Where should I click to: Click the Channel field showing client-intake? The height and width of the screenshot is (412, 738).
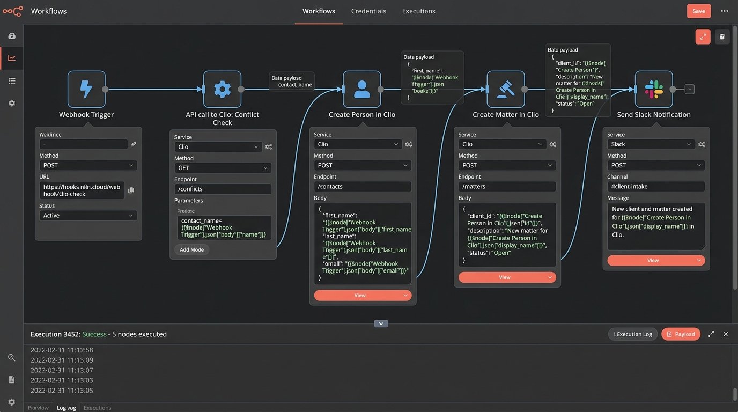655,186
